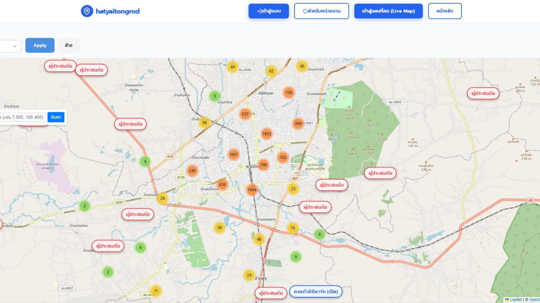
Task: Click the ล้าง clear button
Action: click(68, 45)
